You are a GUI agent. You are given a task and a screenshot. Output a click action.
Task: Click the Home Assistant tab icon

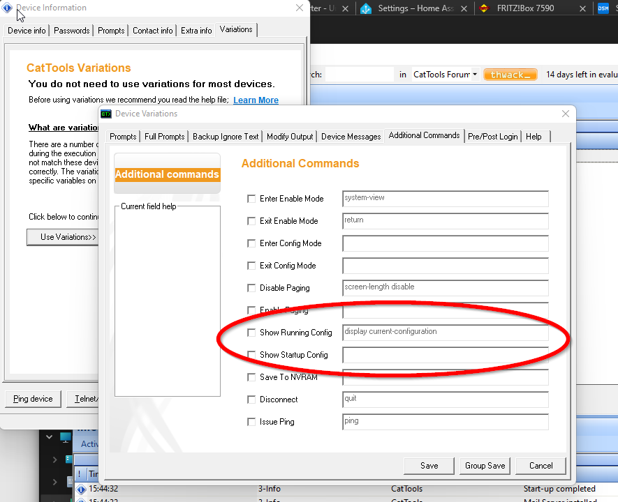(x=366, y=8)
